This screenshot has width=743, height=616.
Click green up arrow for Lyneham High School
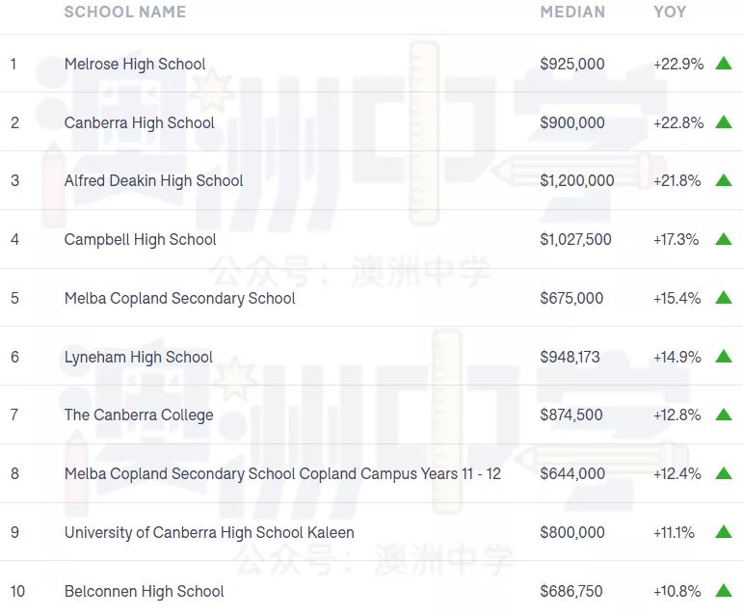pyautogui.click(x=724, y=356)
